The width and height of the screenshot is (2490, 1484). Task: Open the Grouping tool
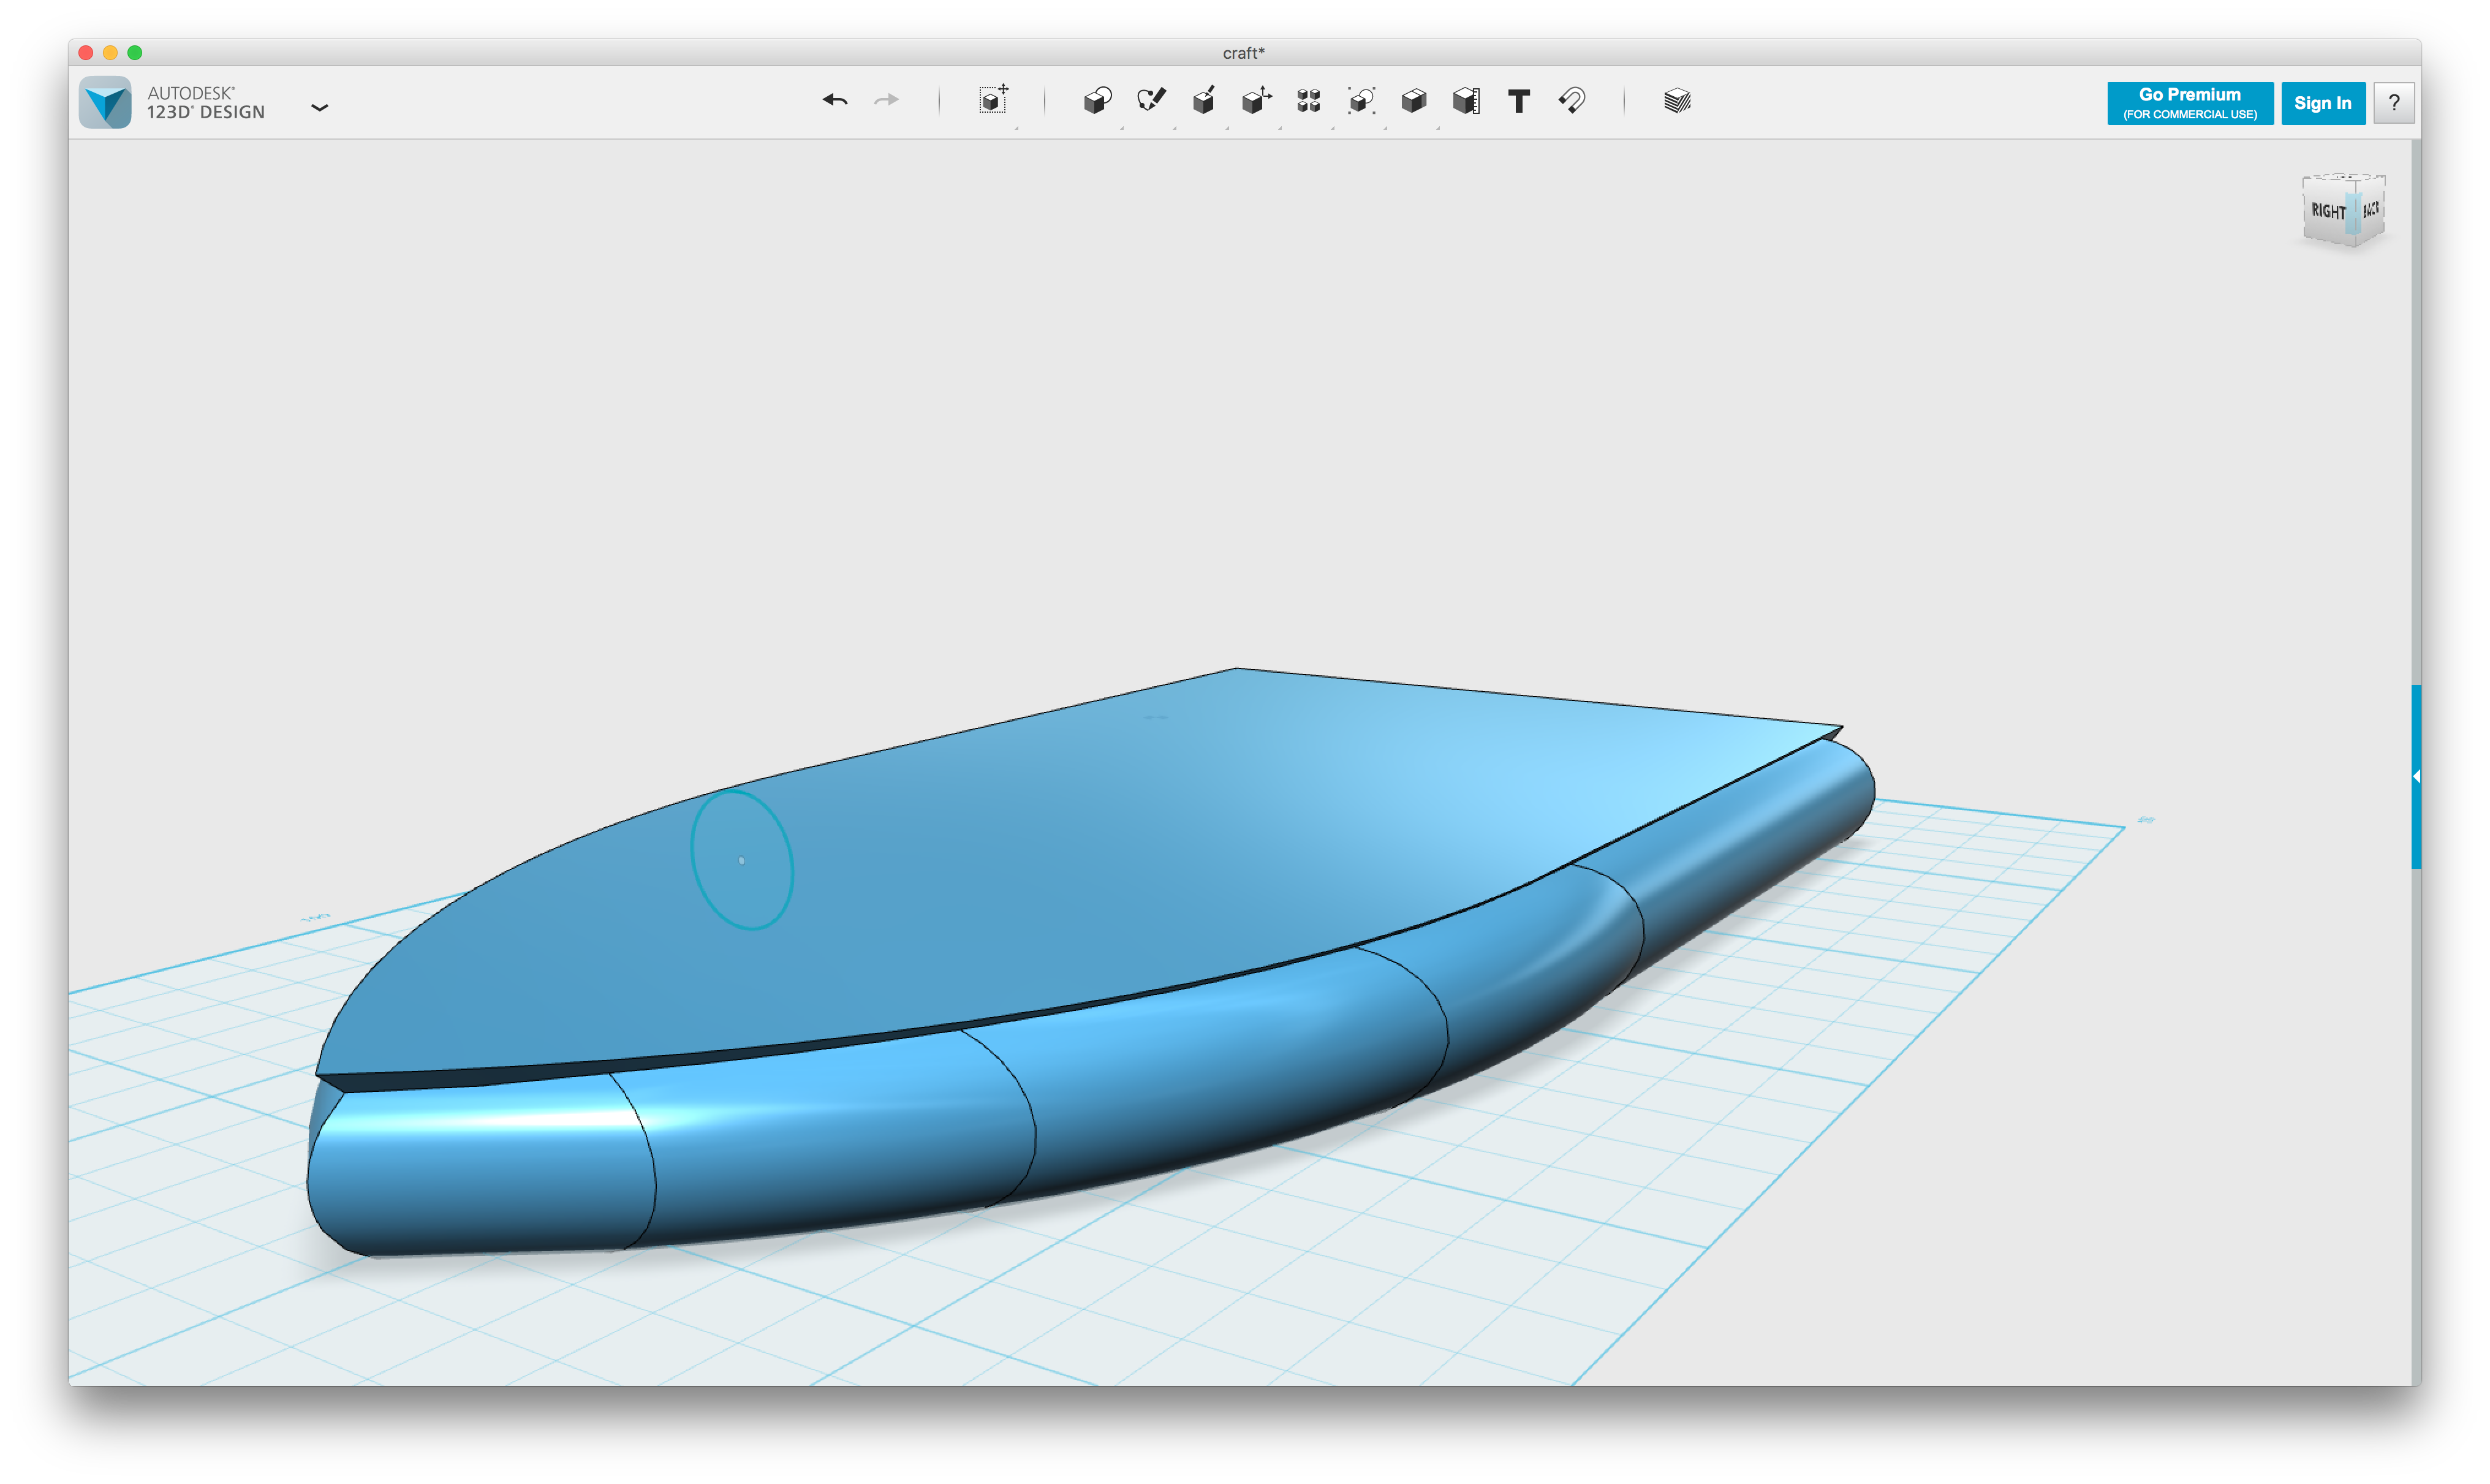[1361, 100]
